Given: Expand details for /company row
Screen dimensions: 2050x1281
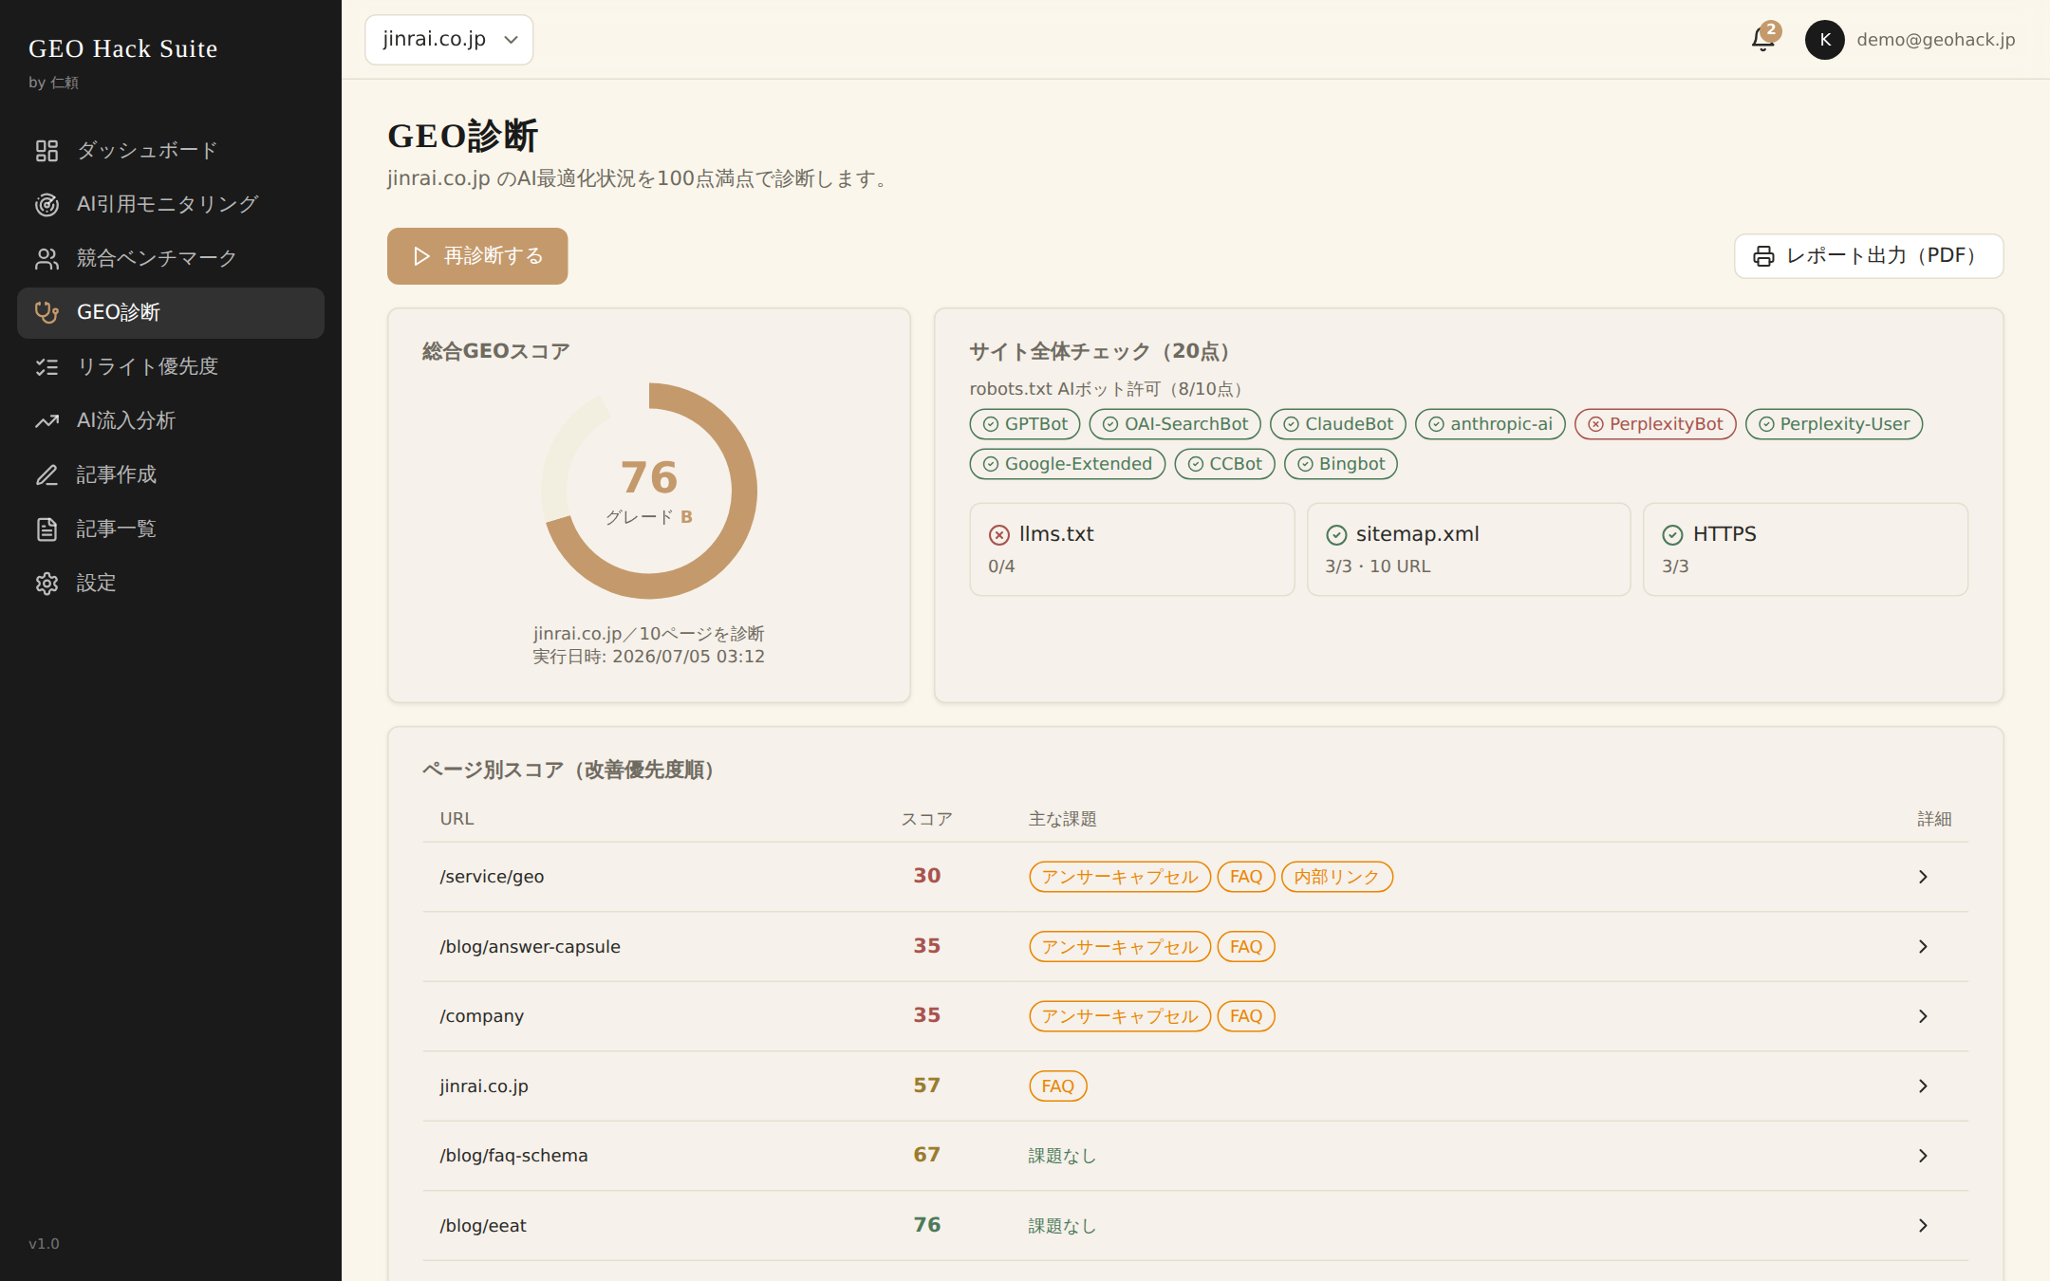Looking at the screenshot, I should (x=1923, y=1016).
